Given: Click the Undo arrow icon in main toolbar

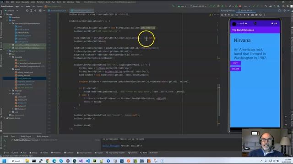Looking at the screenshot, I should click(266, 6).
